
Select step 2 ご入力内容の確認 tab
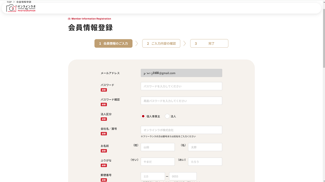(161, 44)
